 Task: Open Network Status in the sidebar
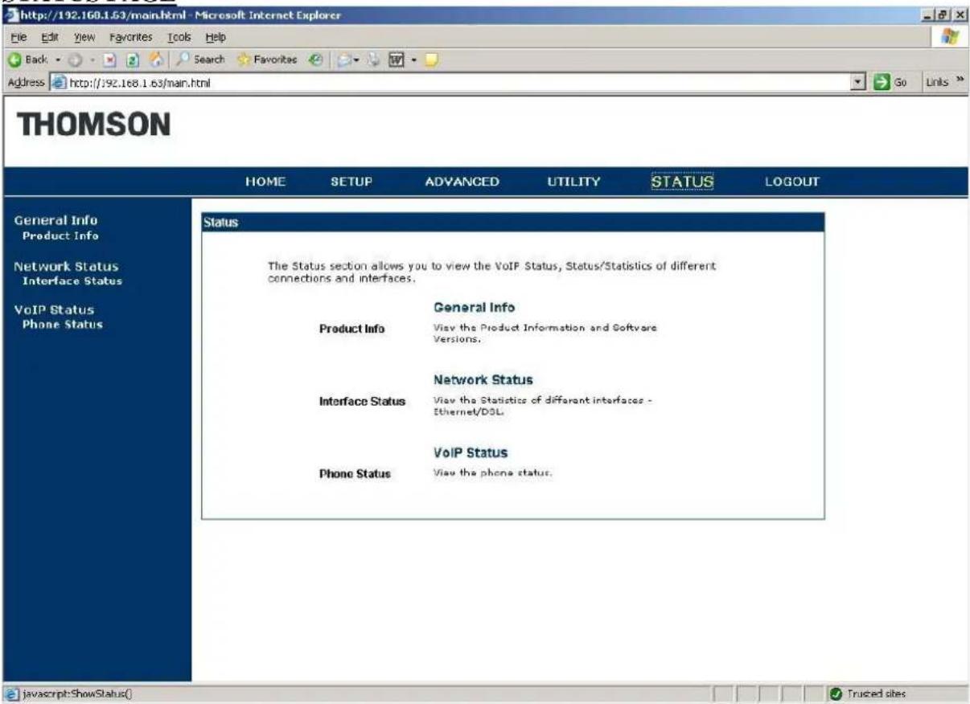pos(66,266)
